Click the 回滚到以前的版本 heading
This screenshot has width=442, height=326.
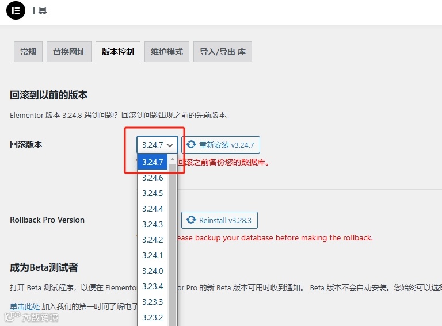[48, 95]
